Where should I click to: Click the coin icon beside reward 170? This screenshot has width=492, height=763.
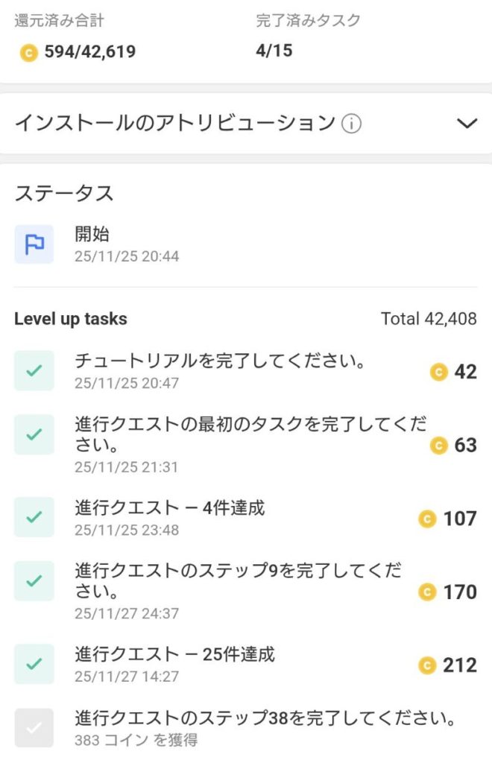click(x=427, y=592)
